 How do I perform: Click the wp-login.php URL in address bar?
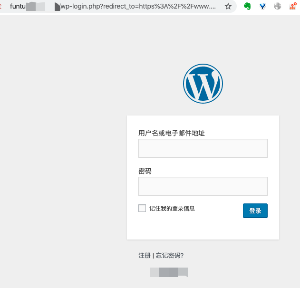137,6
